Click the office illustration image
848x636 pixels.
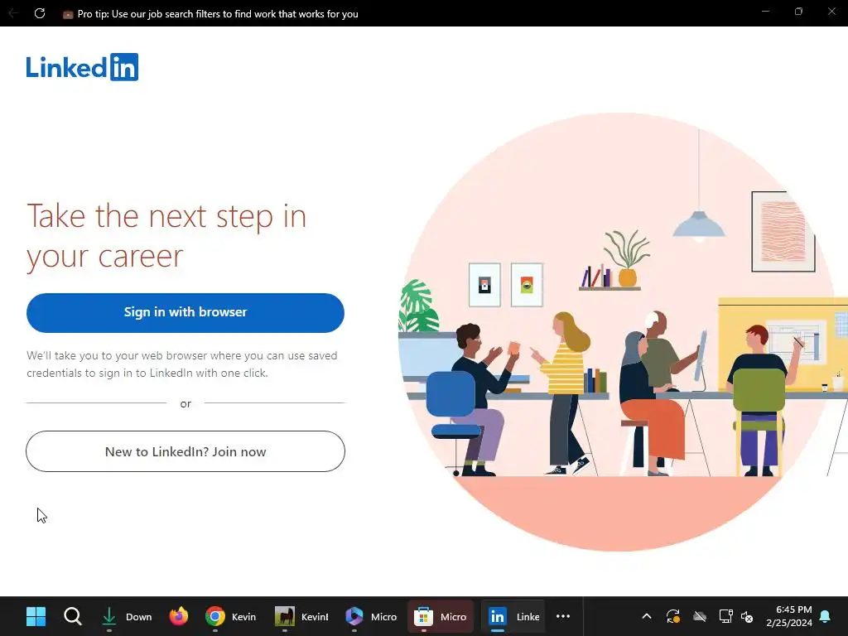pos(623,331)
